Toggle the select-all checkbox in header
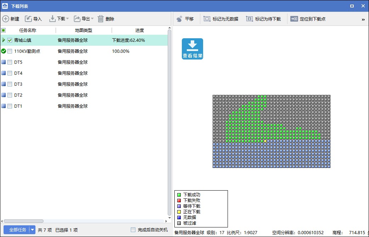The image size is (369, 237). pos(3,30)
